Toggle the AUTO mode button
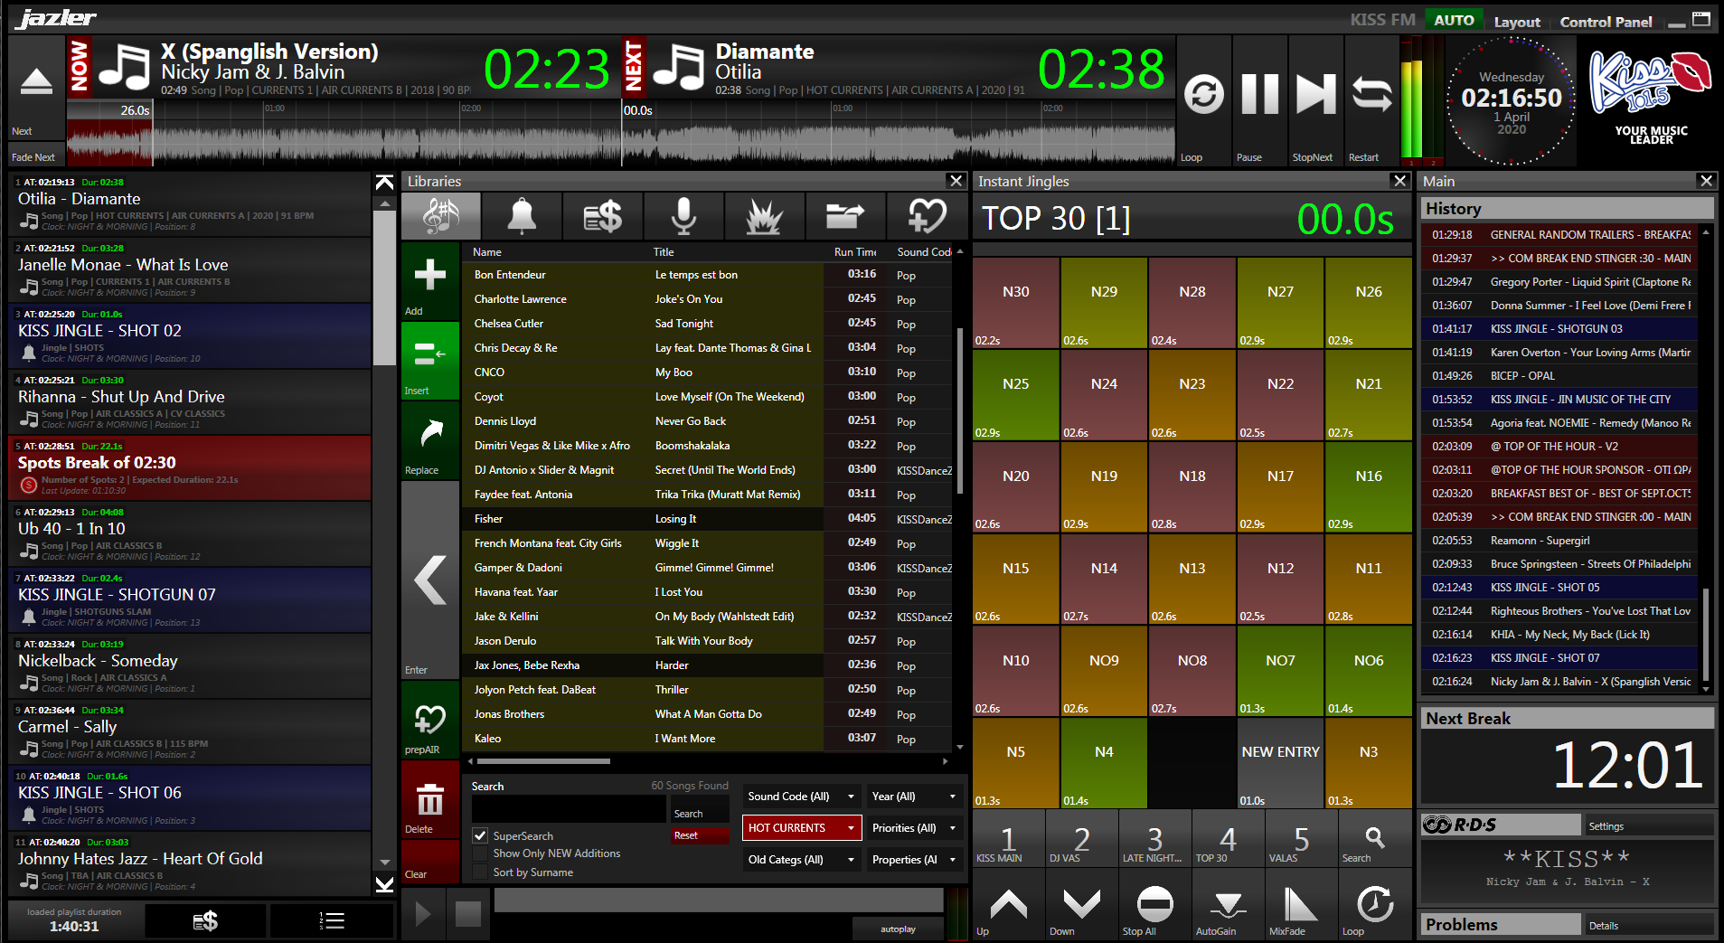1724x943 pixels. click(1454, 20)
